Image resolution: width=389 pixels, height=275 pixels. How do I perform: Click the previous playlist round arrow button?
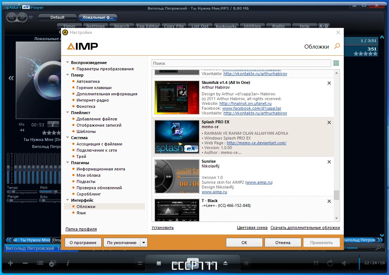point(12,17)
